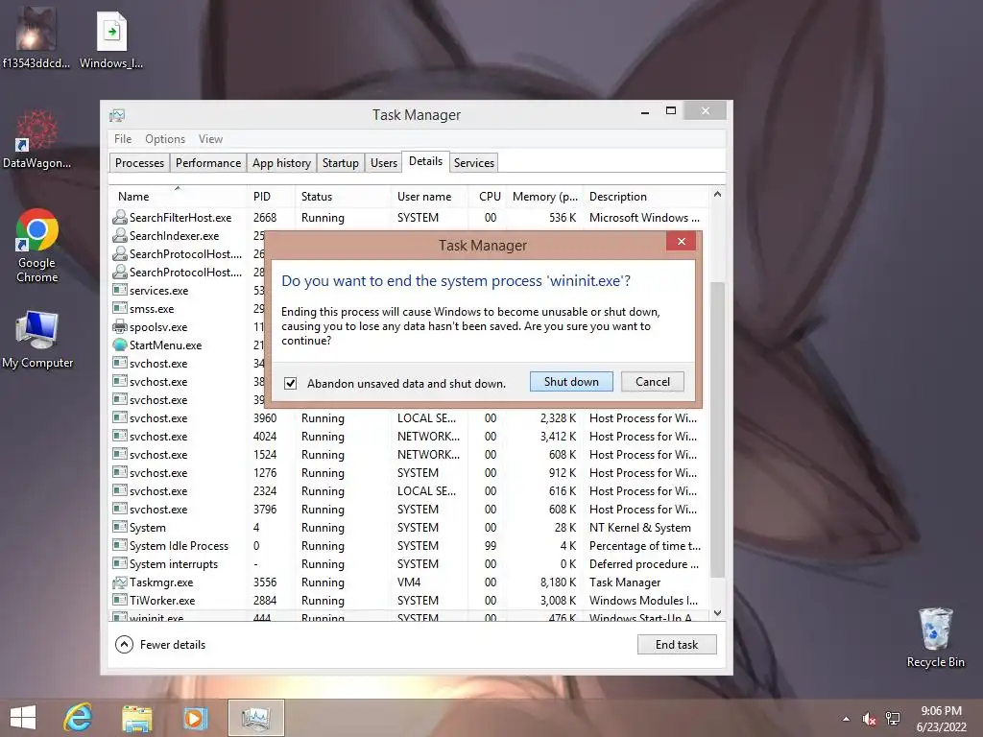This screenshot has height=737, width=983.
Task: Sort by User name column header
Action: click(429, 196)
